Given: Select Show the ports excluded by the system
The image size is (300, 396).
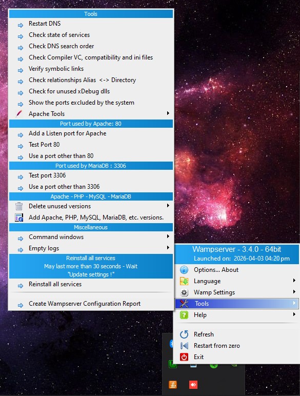Looking at the screenshot, I should tap(91, 103).
